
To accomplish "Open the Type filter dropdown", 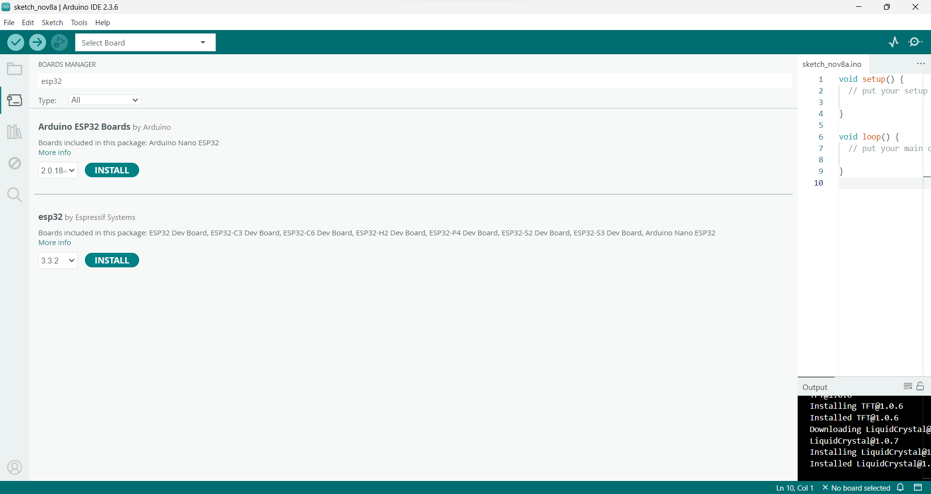I will coord(105,100).
